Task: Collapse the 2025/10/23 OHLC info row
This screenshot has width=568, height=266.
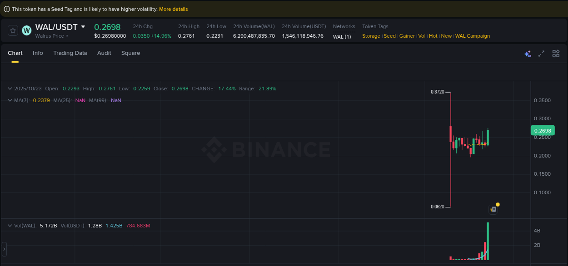Action: point(10,89)
